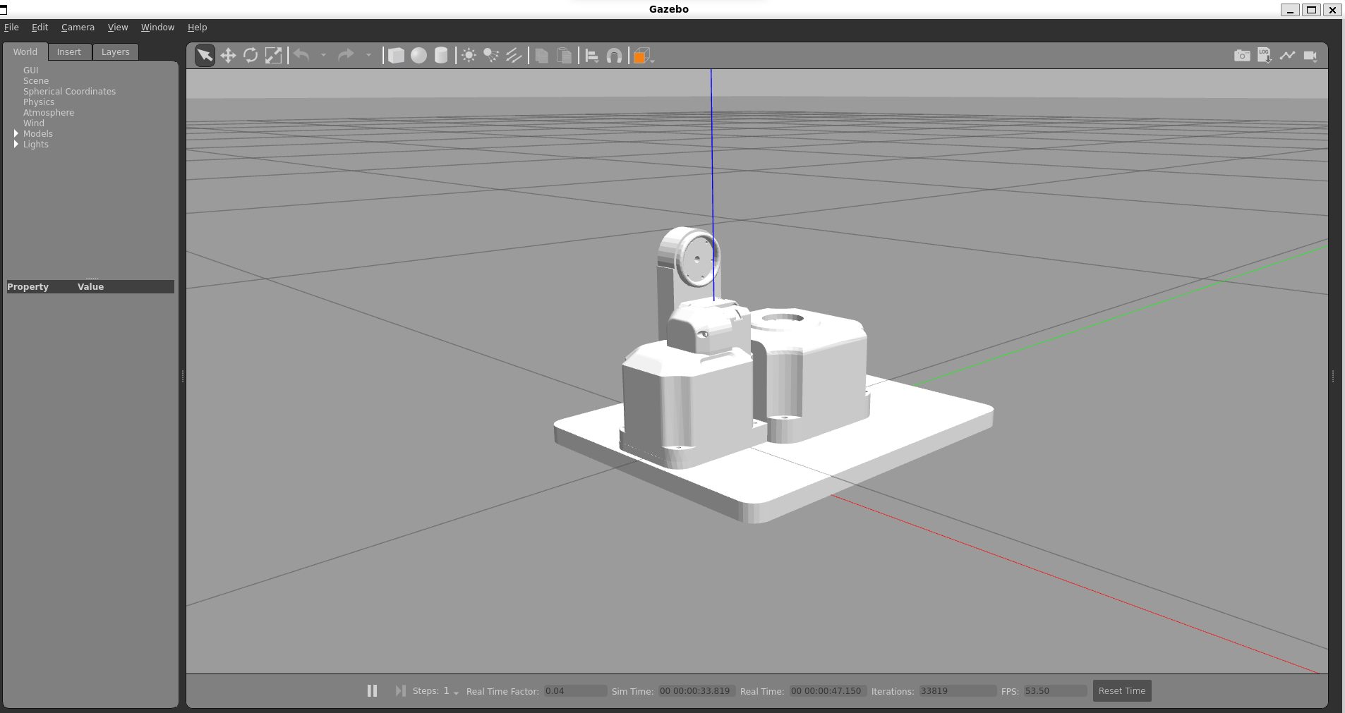Pause the simulation
The image size is (1345, 713).
coord(372,691)
